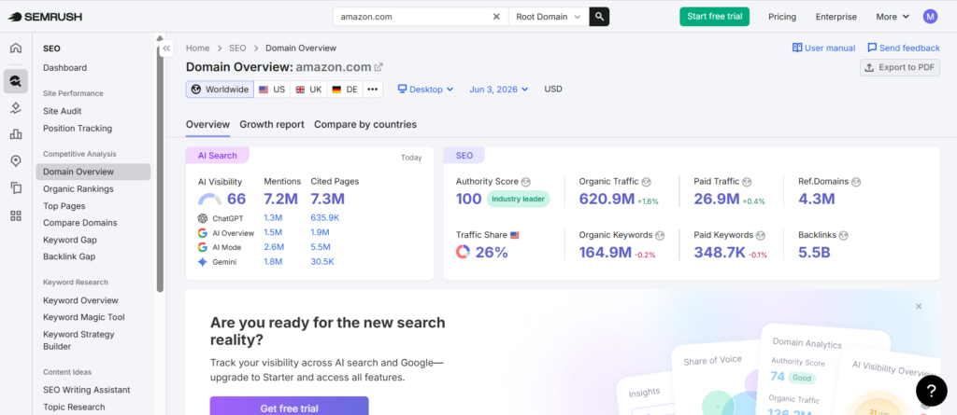
Task: Click info globe next to Paid Keywords
Action: (x=761, y=235)
